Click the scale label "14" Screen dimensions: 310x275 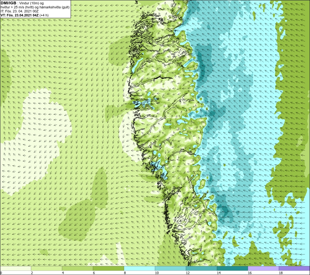(x=219, y=273)
